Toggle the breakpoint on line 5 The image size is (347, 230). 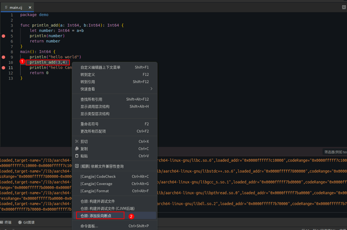(3, 36)
